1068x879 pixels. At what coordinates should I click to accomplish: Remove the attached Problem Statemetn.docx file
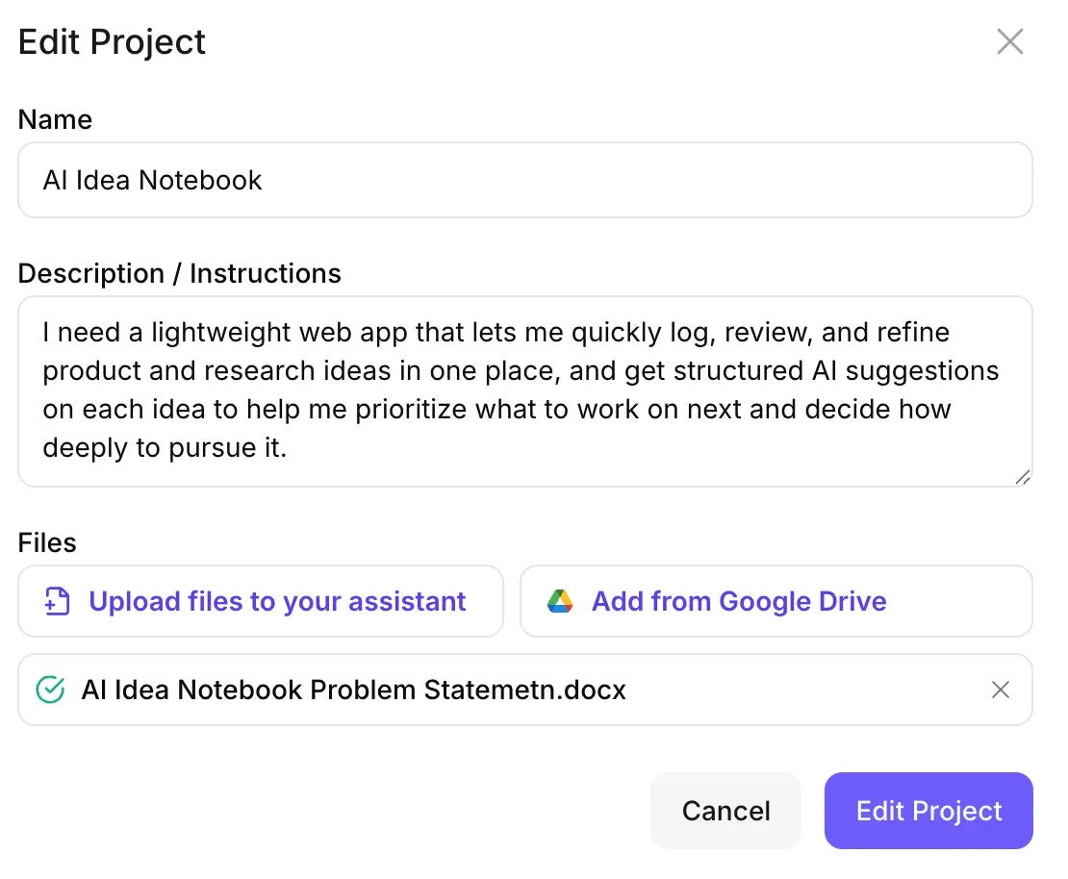click(1001, 690)
